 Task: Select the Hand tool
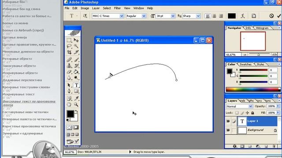[x=69, y=104]
